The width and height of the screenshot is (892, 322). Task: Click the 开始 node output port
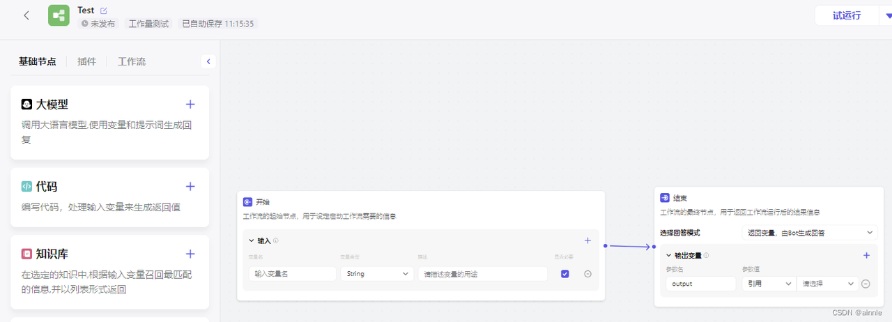pyautogui.click(x=606, y=245)
